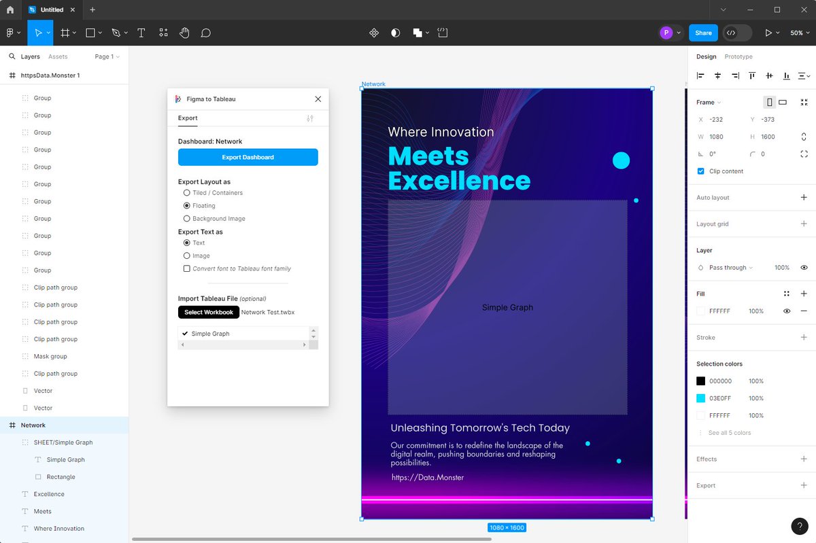This screenshot has height=543, width=816.
Task: Select Export Text as Text radio
Action: [187, 243]
